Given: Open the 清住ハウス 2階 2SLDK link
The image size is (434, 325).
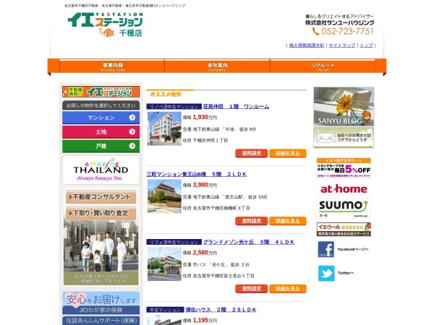Looking at the screenshot, I should click(x=221, y=310).
